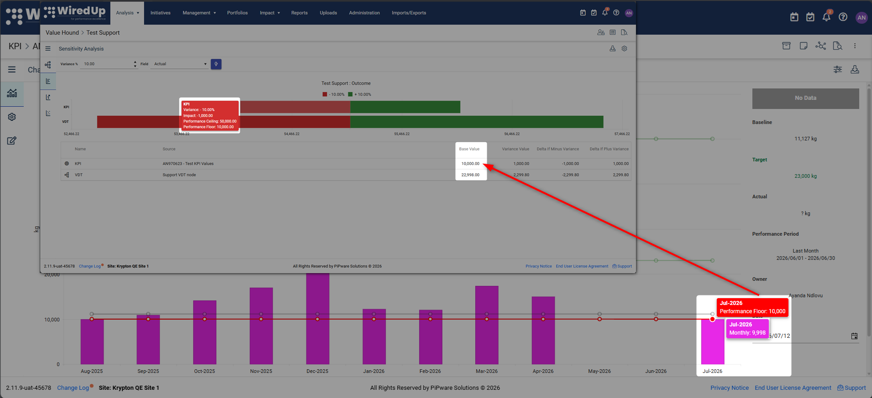Open the help icon in the background page header

[x=843, y=17]
